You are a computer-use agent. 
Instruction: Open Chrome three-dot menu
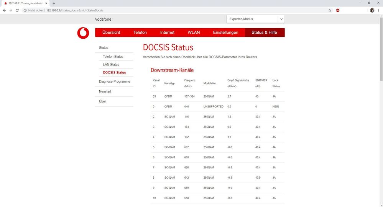tap(379, 10)
